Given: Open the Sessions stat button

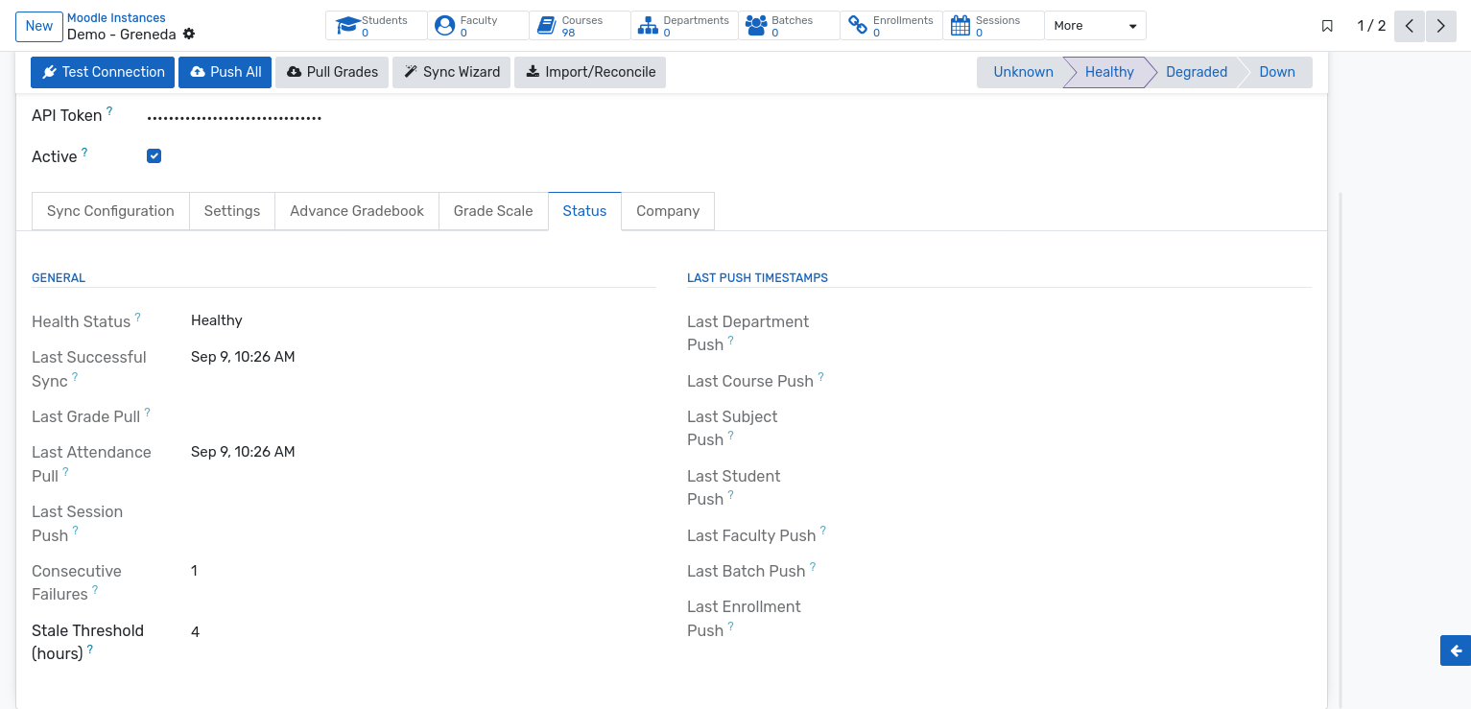Looking at the screenshot, I should pos(993,26).
